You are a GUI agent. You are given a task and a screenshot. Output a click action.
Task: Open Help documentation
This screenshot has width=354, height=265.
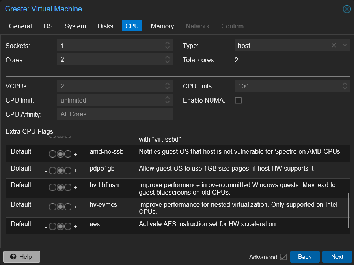(x=21, y=257)
